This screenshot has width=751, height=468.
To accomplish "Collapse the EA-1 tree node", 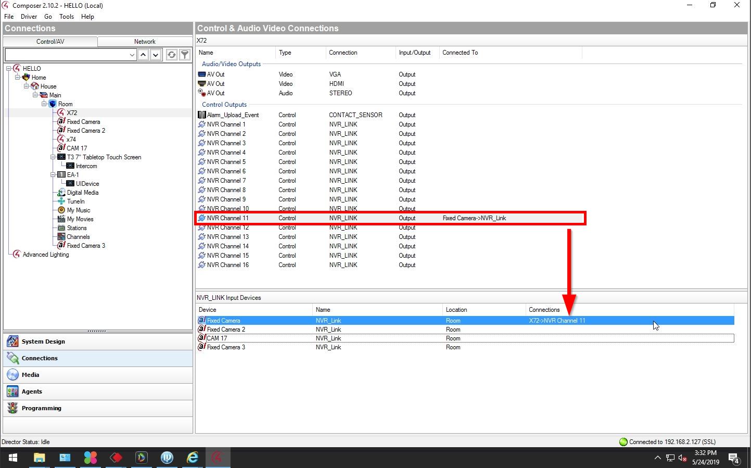I will [53, 175].
